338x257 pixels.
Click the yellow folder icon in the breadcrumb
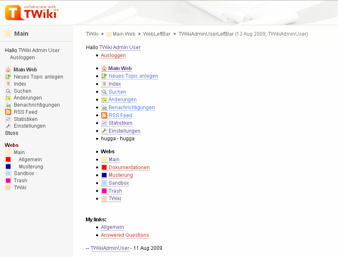click(x=109, y=34)
